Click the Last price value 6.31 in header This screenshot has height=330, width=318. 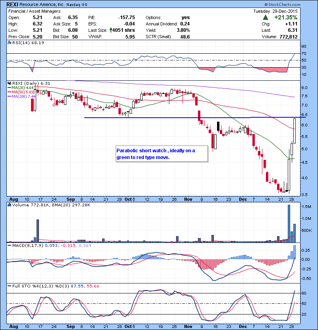[x=293, y=30]
